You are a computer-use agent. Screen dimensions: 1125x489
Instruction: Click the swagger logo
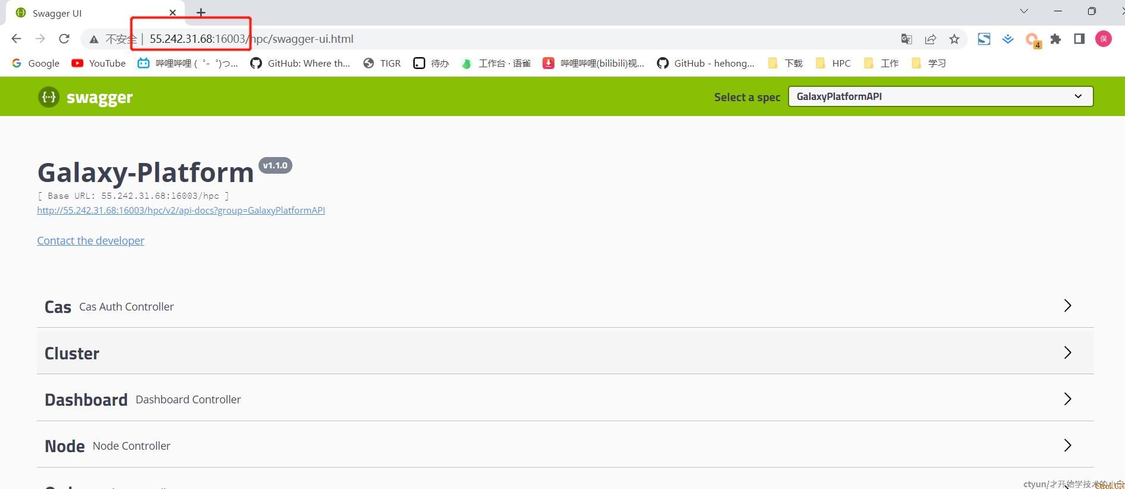[x=85, y=96]
